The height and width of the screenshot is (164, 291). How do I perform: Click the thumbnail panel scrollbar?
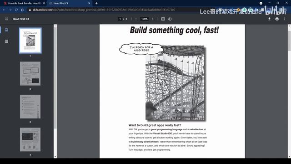(55, 78)
